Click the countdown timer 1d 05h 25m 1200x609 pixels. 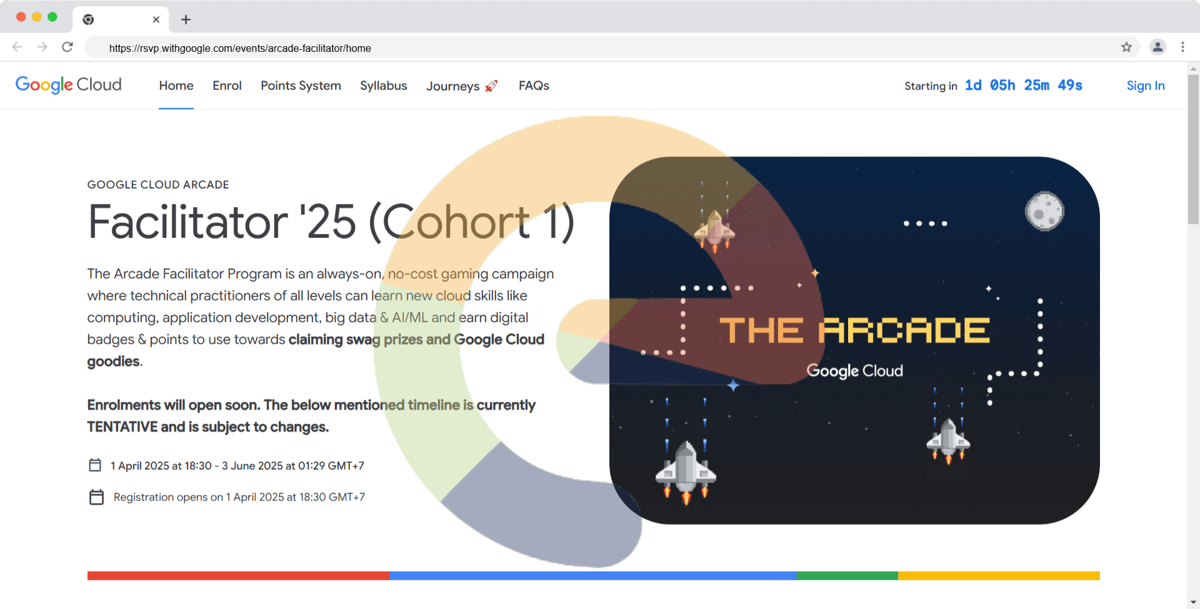[x=1023, y=85]
